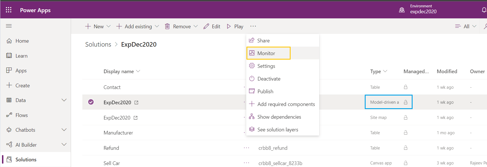487x167 pixels.
Task: Open more options for Refund row
Action: pos(246,148)
